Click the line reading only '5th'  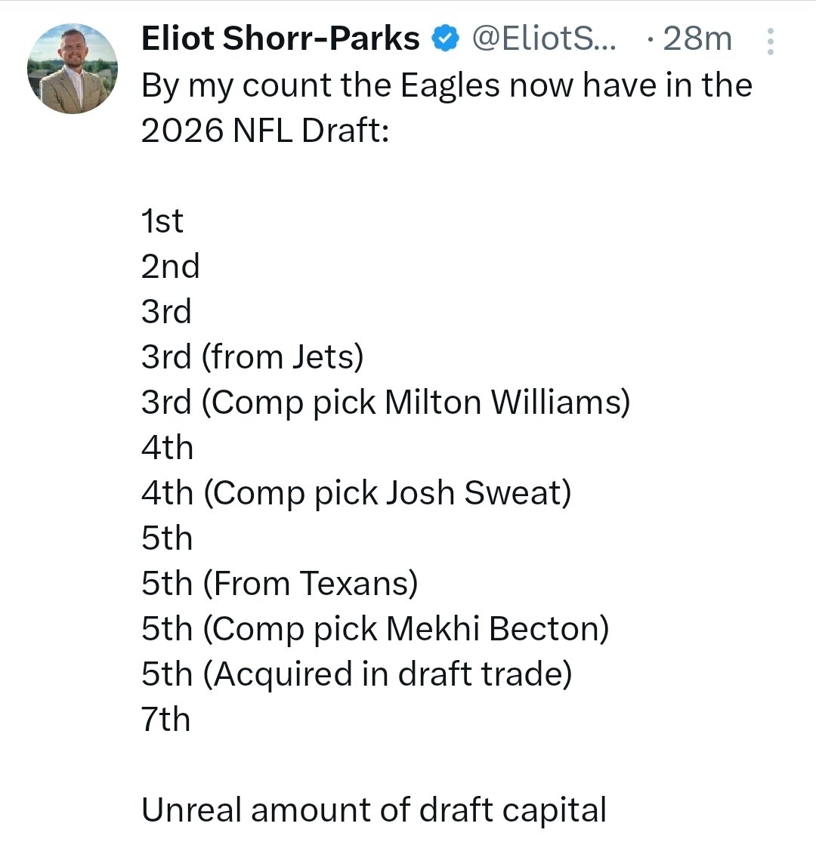[167, 538]
